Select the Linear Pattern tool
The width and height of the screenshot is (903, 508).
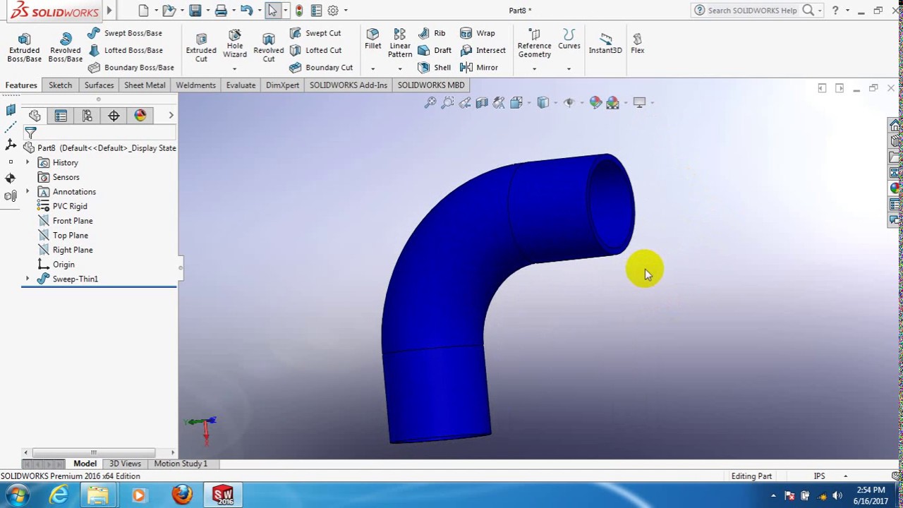pyautogui.click(x=399, y=44)
